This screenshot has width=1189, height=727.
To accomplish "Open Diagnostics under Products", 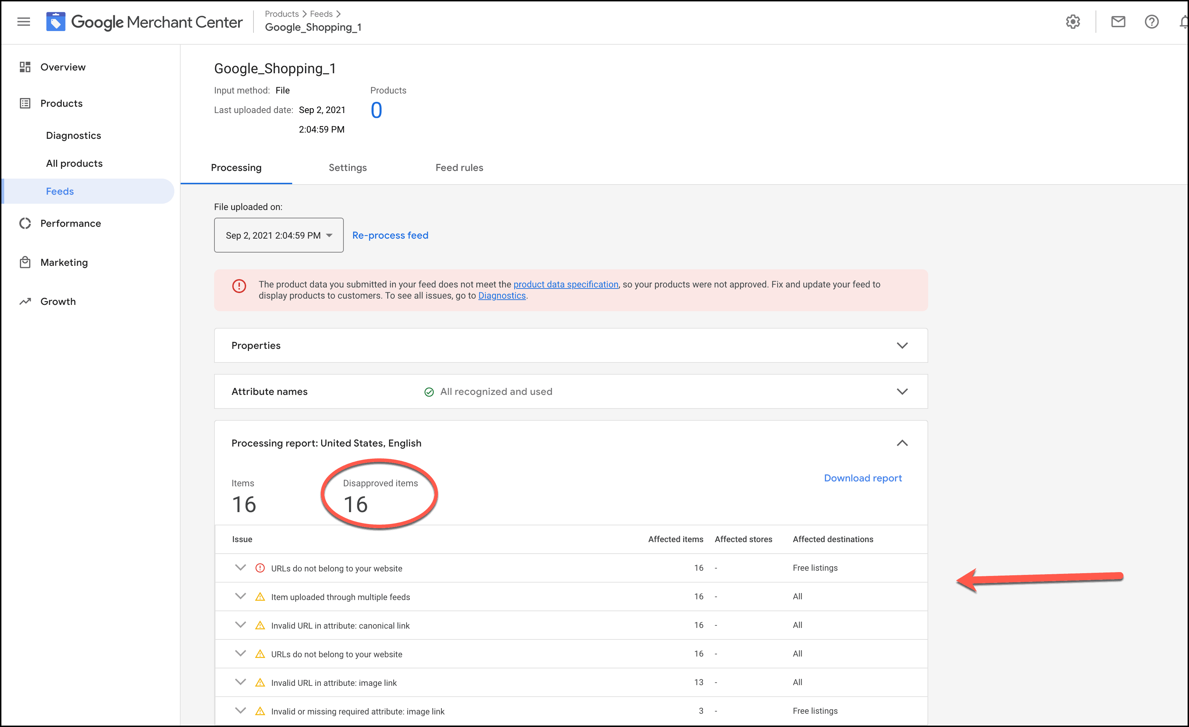I will (x=73, y=136).
